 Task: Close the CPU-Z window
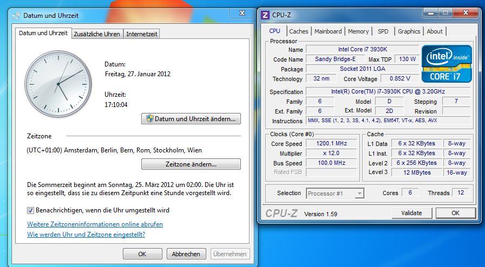coord(466,12)
